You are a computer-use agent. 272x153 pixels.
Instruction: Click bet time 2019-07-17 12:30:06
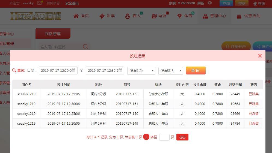point(63,104)
